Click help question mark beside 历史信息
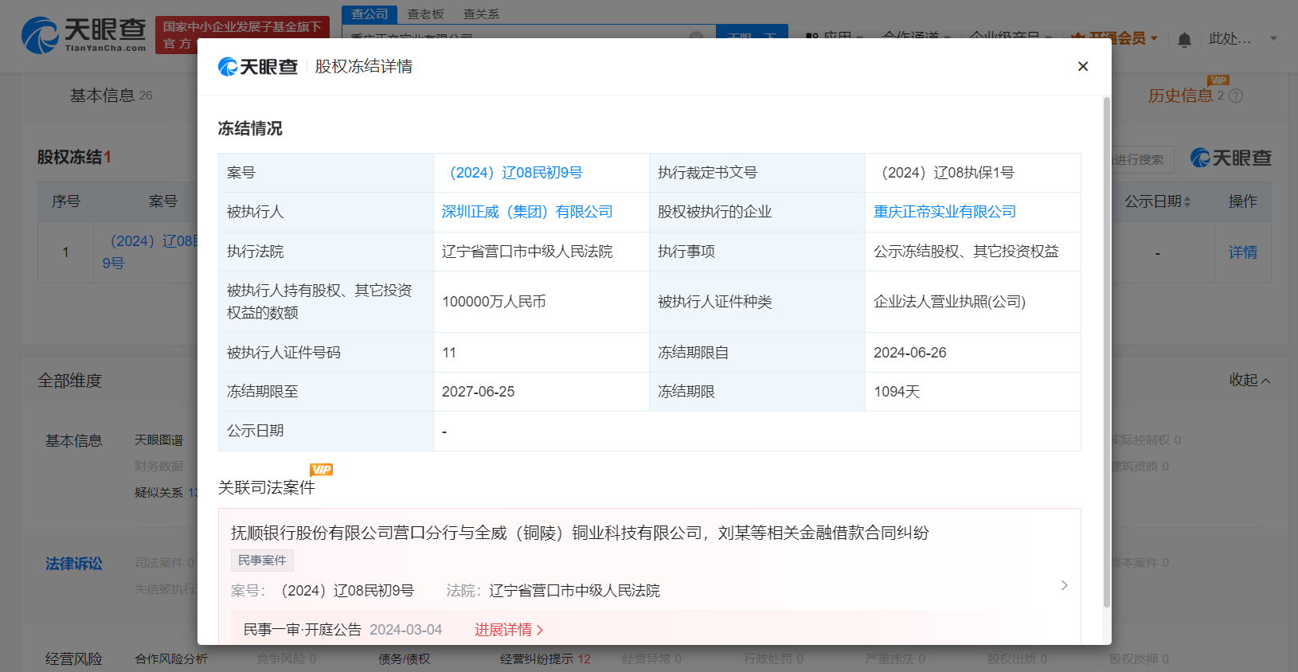Image resolution: width=1298 pixels, height=672 pixels. pos(1236,96)
